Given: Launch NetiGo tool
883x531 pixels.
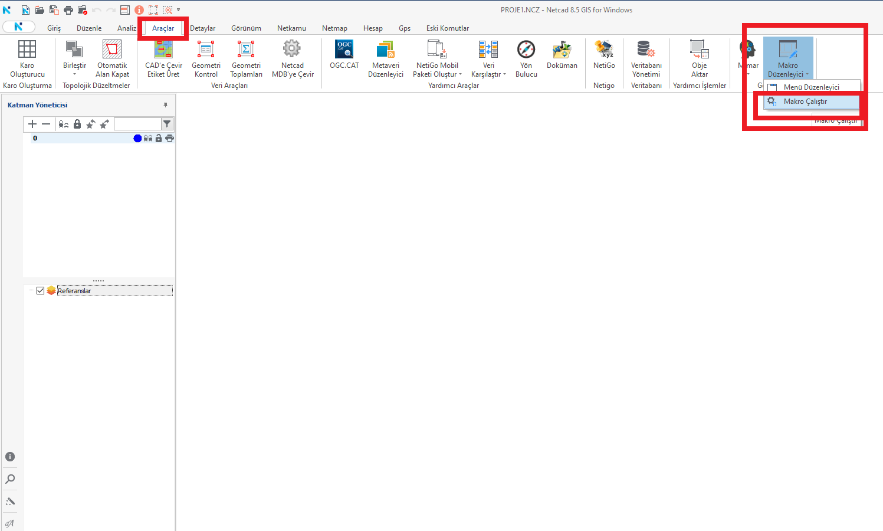Looking at the screenshot, I should pos(604,54).
